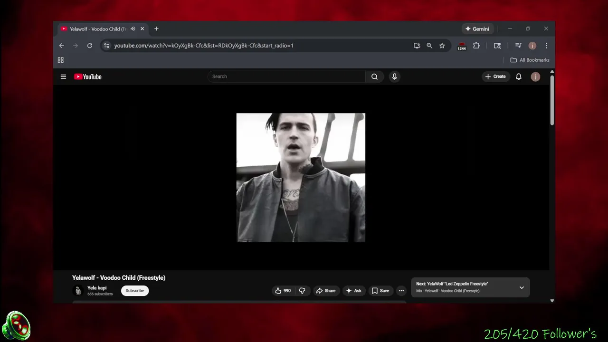Subscribe to the Yela kapi channel

tap(135, 291)
